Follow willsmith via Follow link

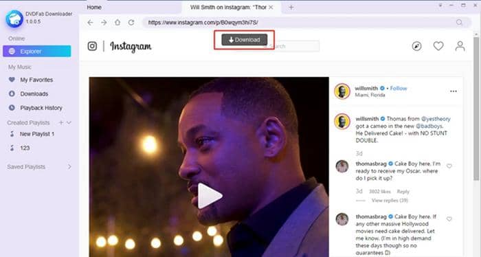click(x=398, y=89)
